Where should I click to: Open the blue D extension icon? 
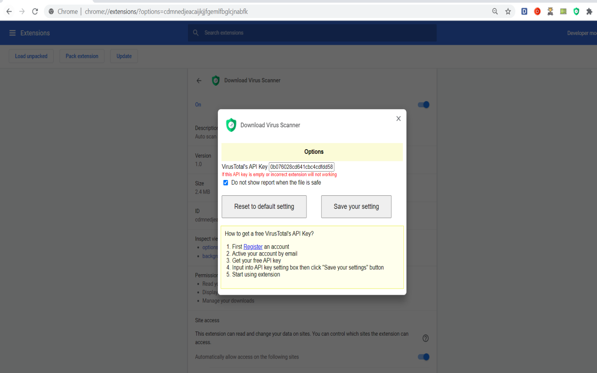(524, 12)
